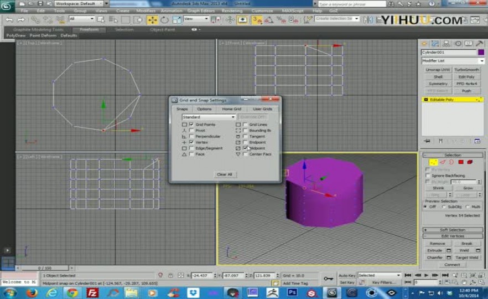Open the Selected key filter dropdown
Image resolution: width=488 pixels, height=299 pixels.
[x=379, y=275]
